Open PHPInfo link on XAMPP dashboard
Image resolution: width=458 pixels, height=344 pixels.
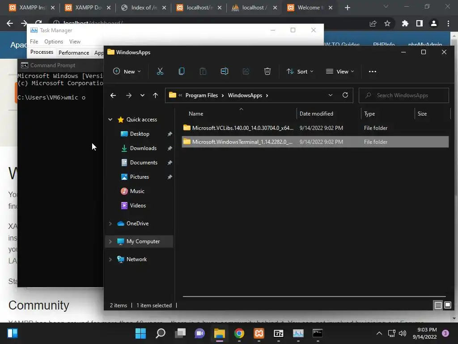383,44
